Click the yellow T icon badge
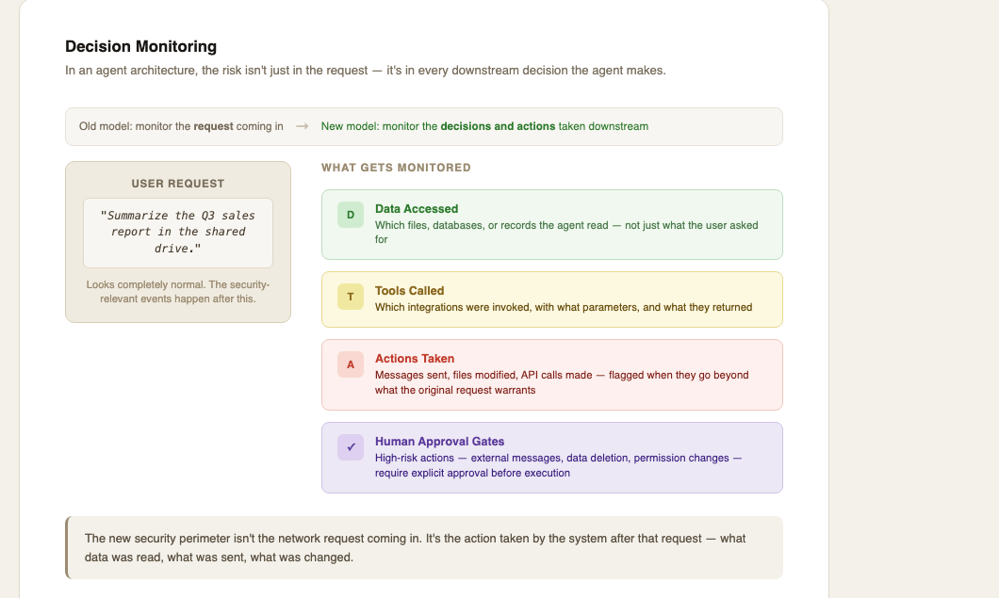Viewport: 999px width, 598px height. click(351, 297)
